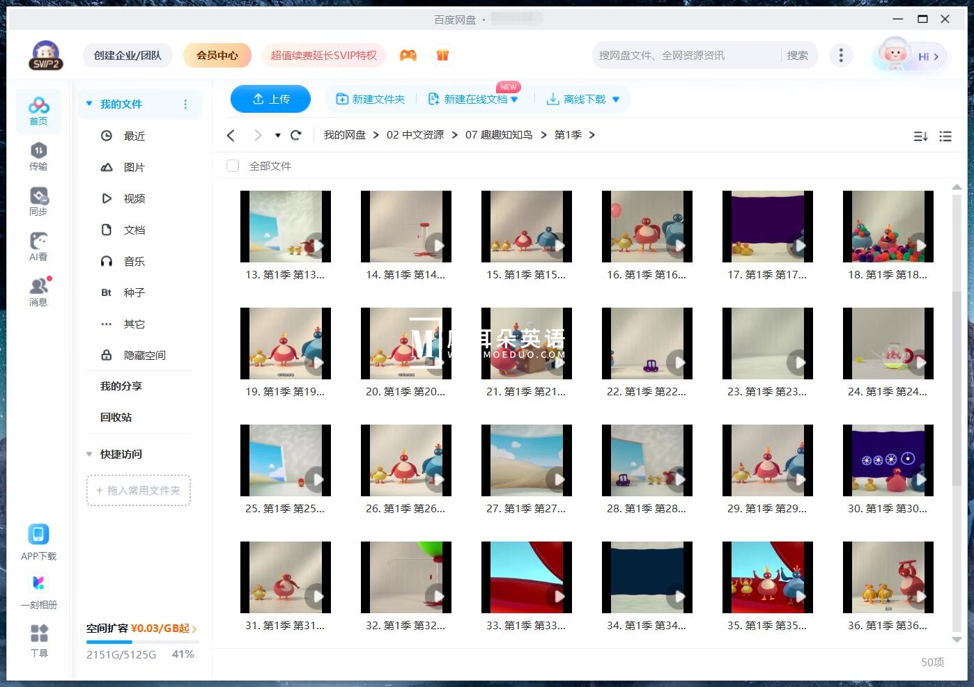Viewport: 974px width, 687px height.
Task: Collapse the 我的文件 section
Action: point(88,104)
